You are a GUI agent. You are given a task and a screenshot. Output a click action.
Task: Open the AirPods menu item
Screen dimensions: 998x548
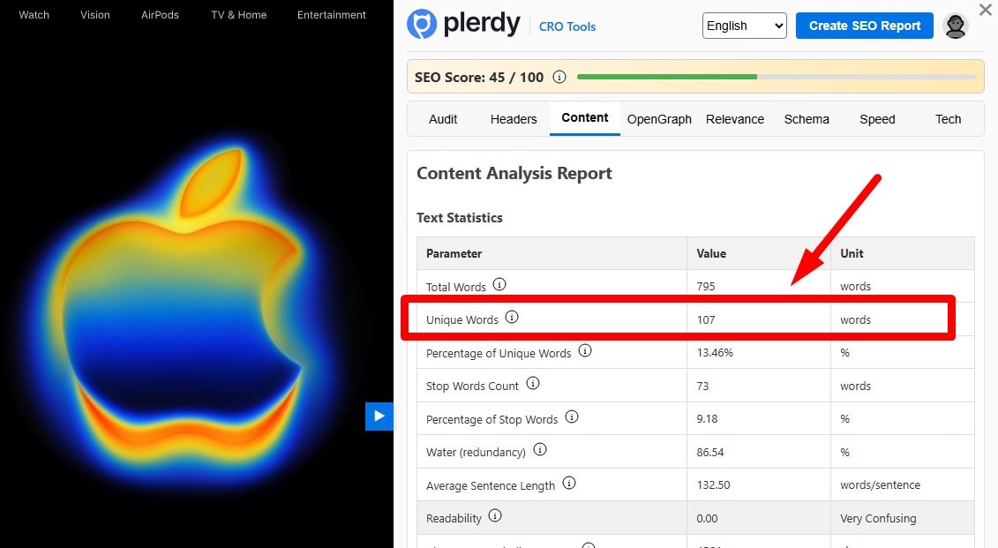160,15
